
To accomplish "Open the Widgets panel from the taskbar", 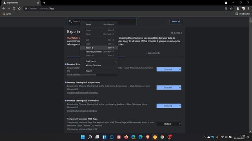I will 104,137.
